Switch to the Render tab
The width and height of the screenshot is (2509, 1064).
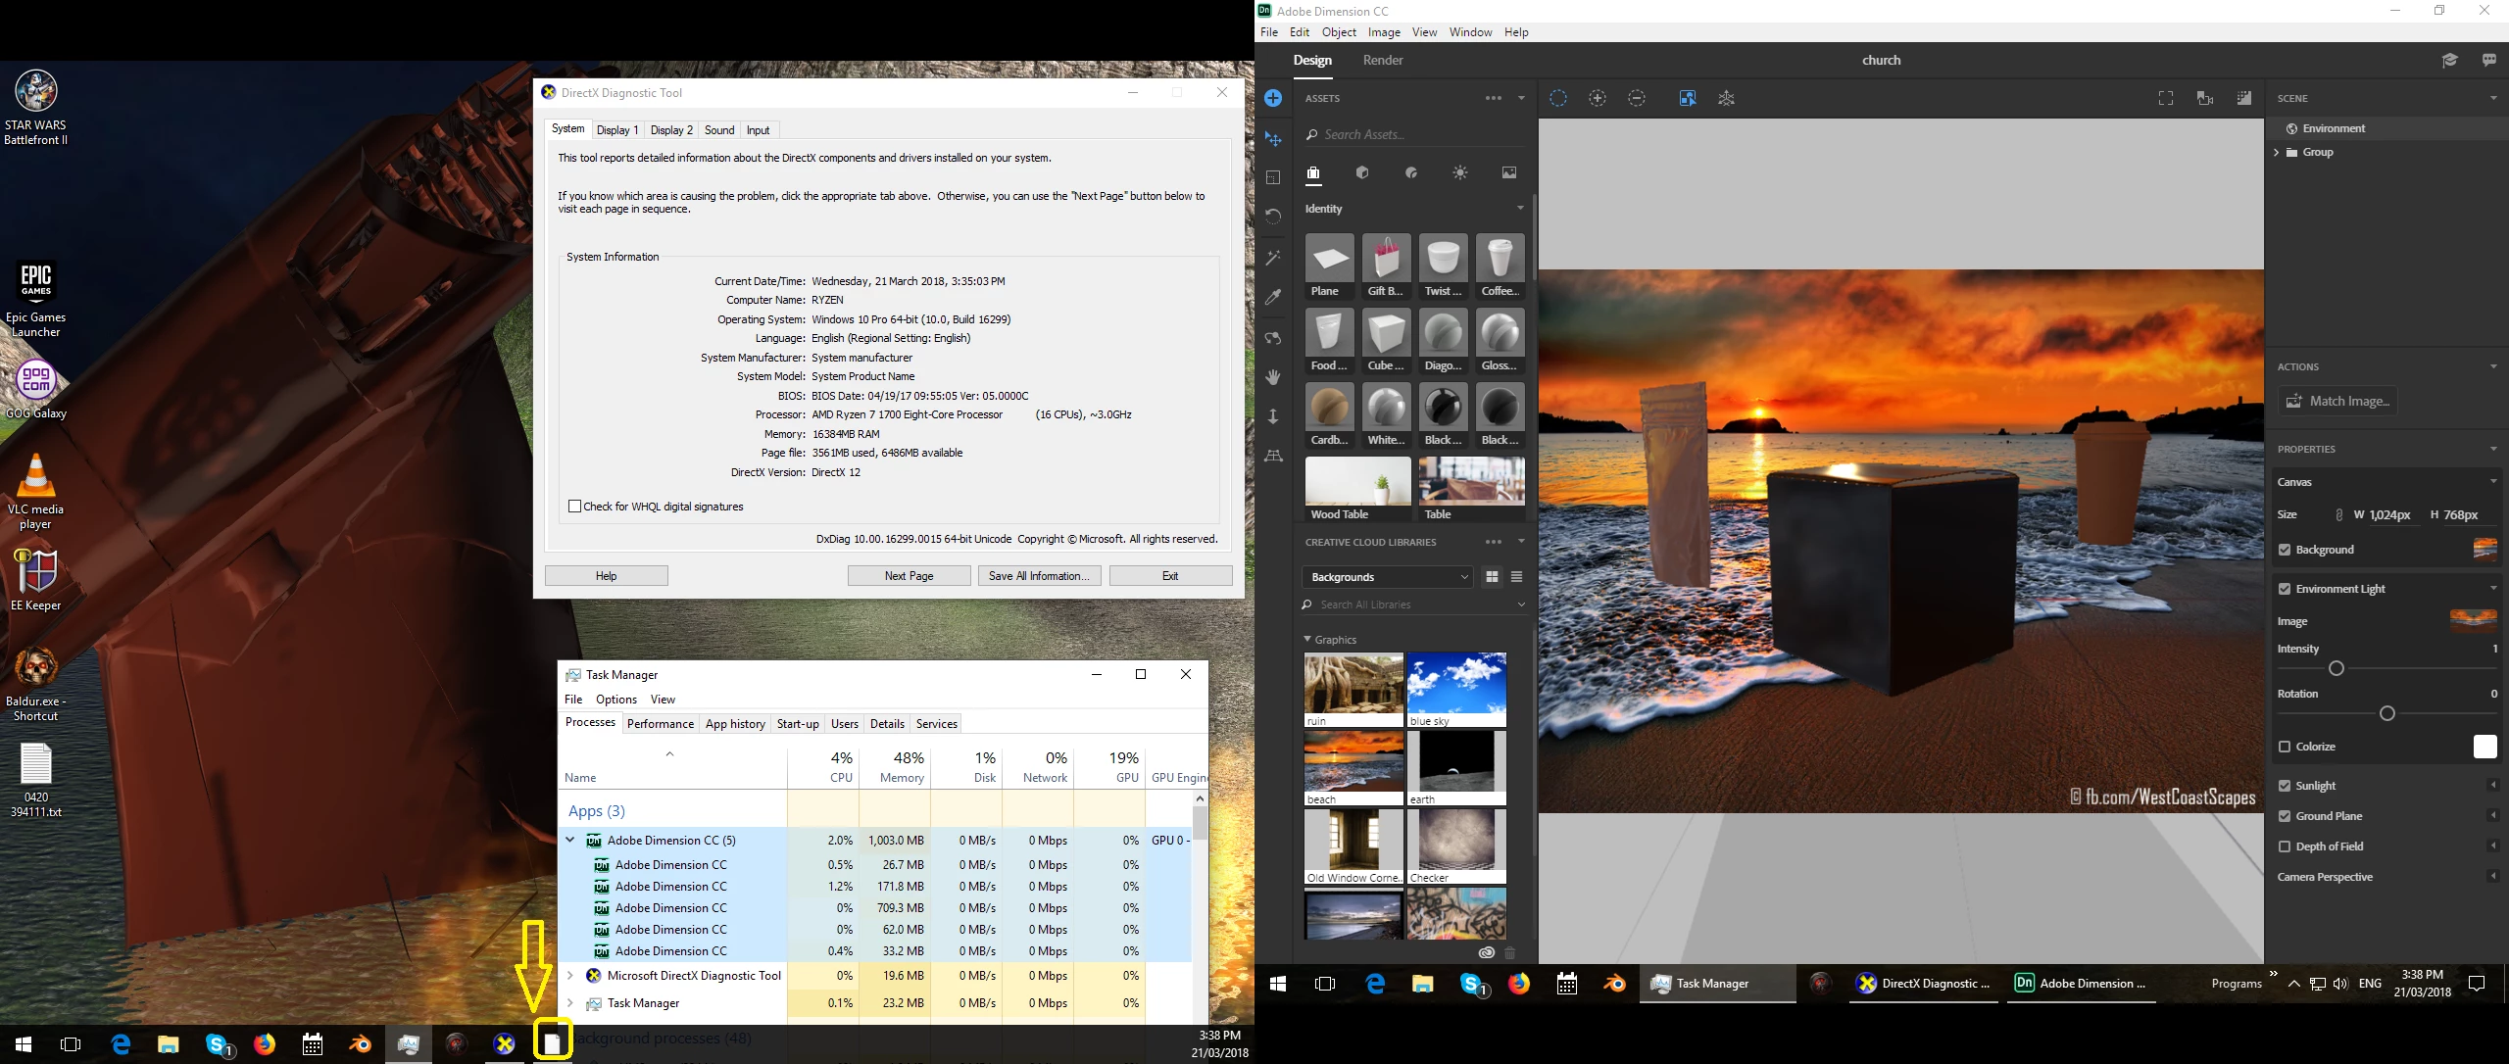[x=1382, y=61]
